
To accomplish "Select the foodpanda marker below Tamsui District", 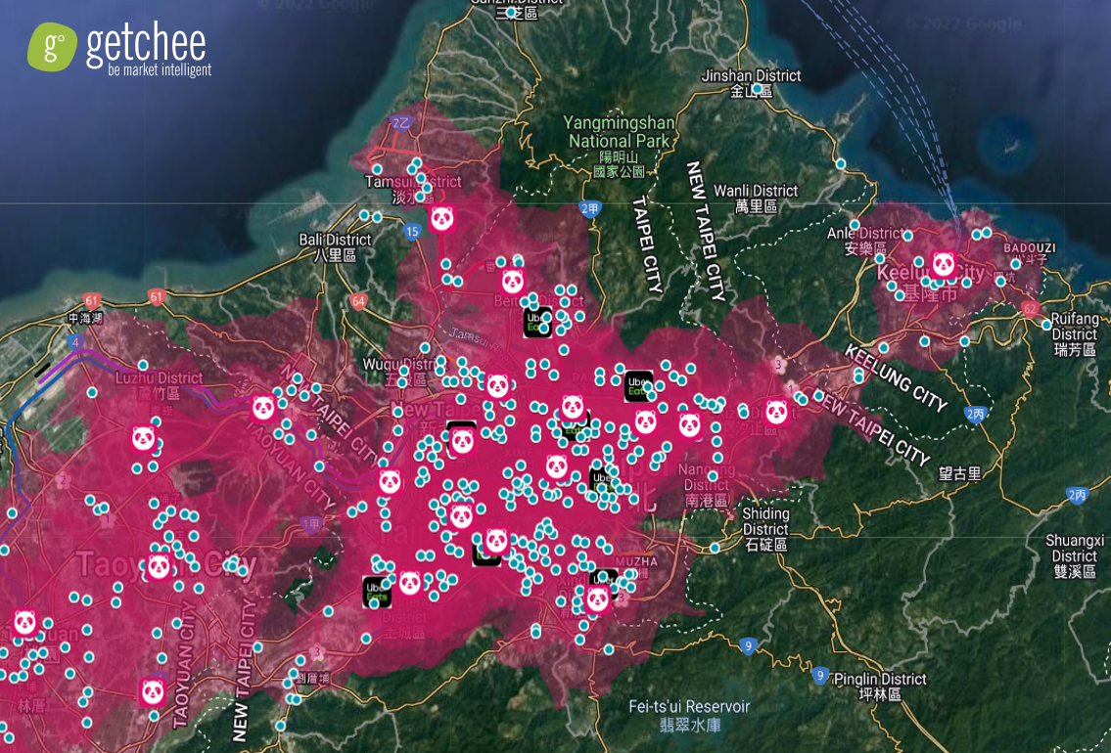I will point(441,218).
